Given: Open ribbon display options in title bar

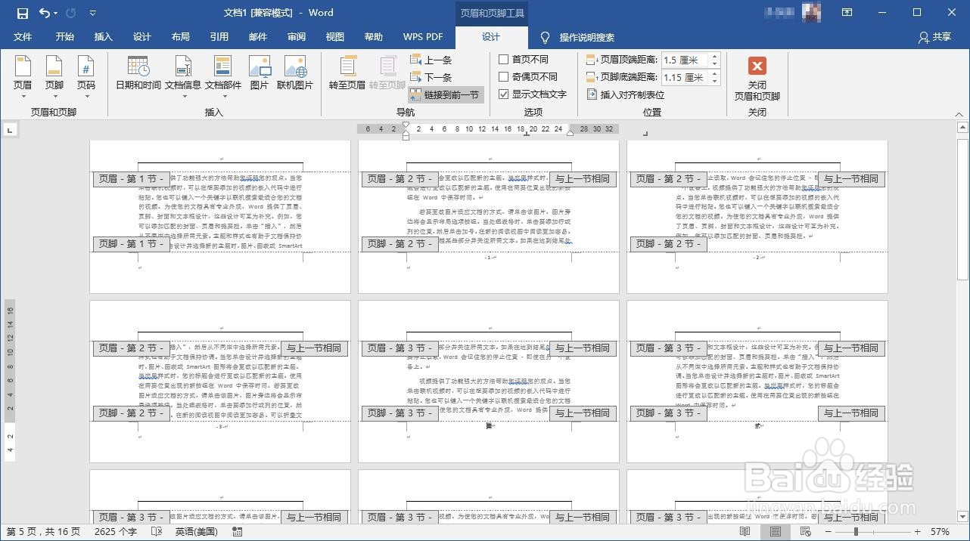Looking at the screenshot, I should pyautogui.click(x=848, y=13).
